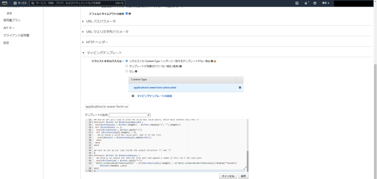The height and width of the screenshot is (179, 377).
Task: Fold code at line 35 if block
Action: pyautogui.click(x=93, y=127)
